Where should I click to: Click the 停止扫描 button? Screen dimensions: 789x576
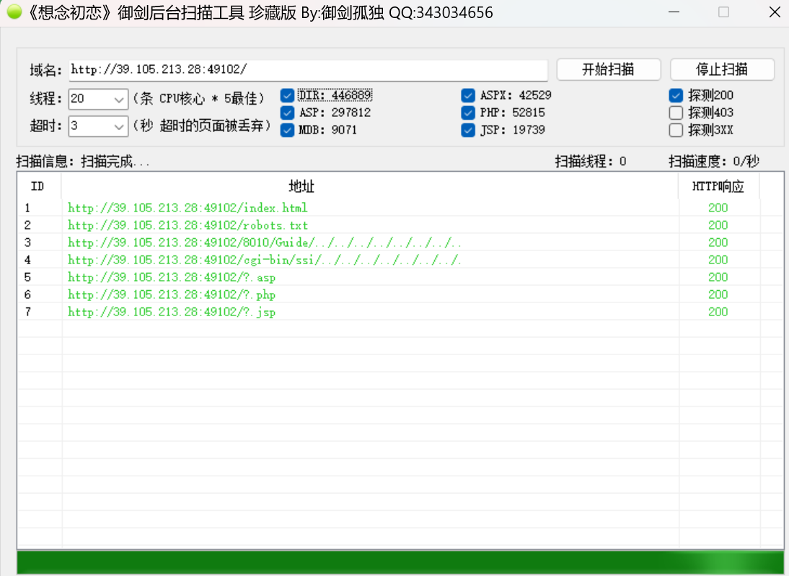point(722,69)
